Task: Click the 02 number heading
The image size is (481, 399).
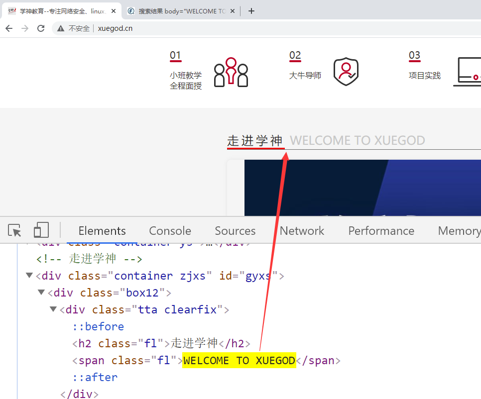Action: (x=295, y=55)
